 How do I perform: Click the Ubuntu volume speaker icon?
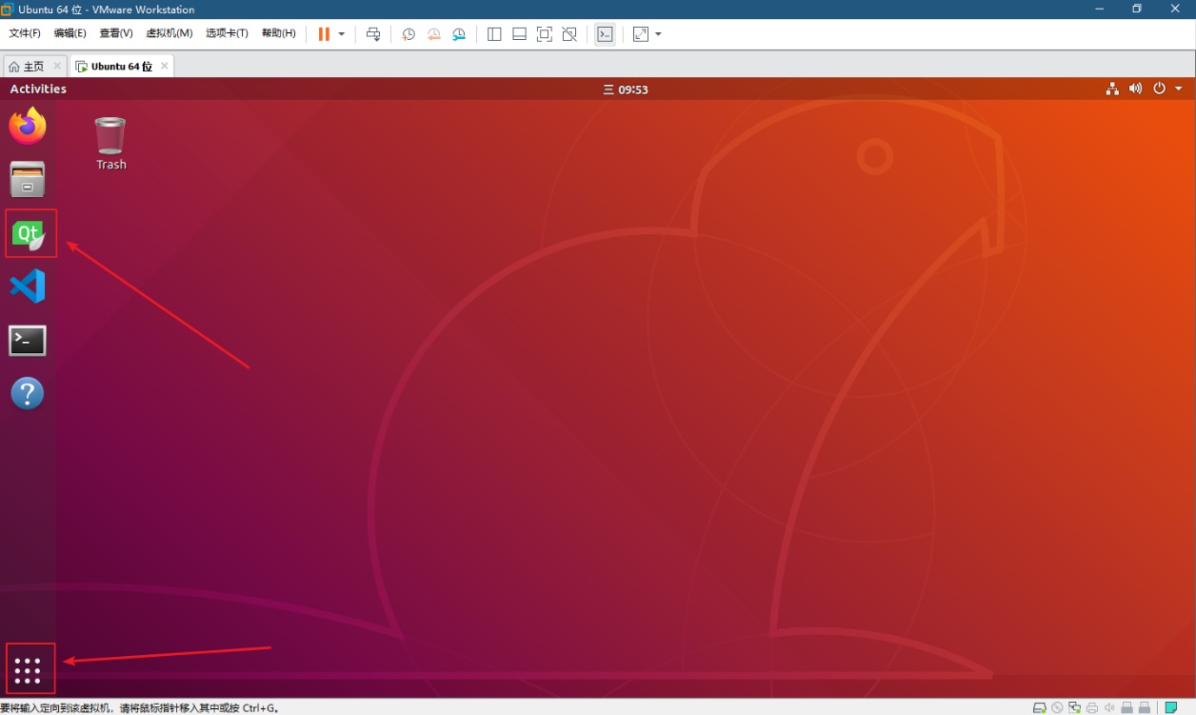point(1135,89)
